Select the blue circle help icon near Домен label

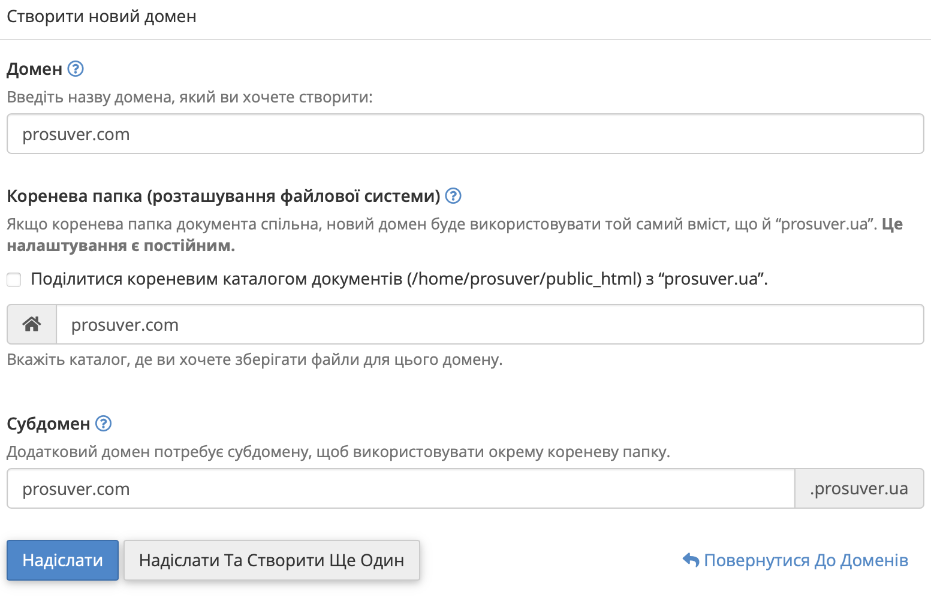(76, 69)
